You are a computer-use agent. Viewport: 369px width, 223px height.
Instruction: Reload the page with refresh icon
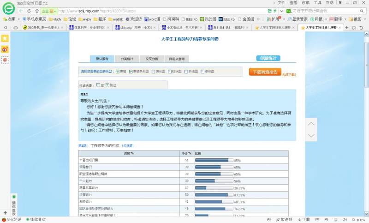(x=29, y=11)
